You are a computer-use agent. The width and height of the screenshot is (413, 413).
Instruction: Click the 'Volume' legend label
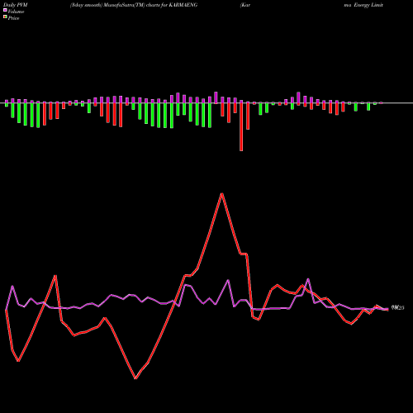[16, 12]
